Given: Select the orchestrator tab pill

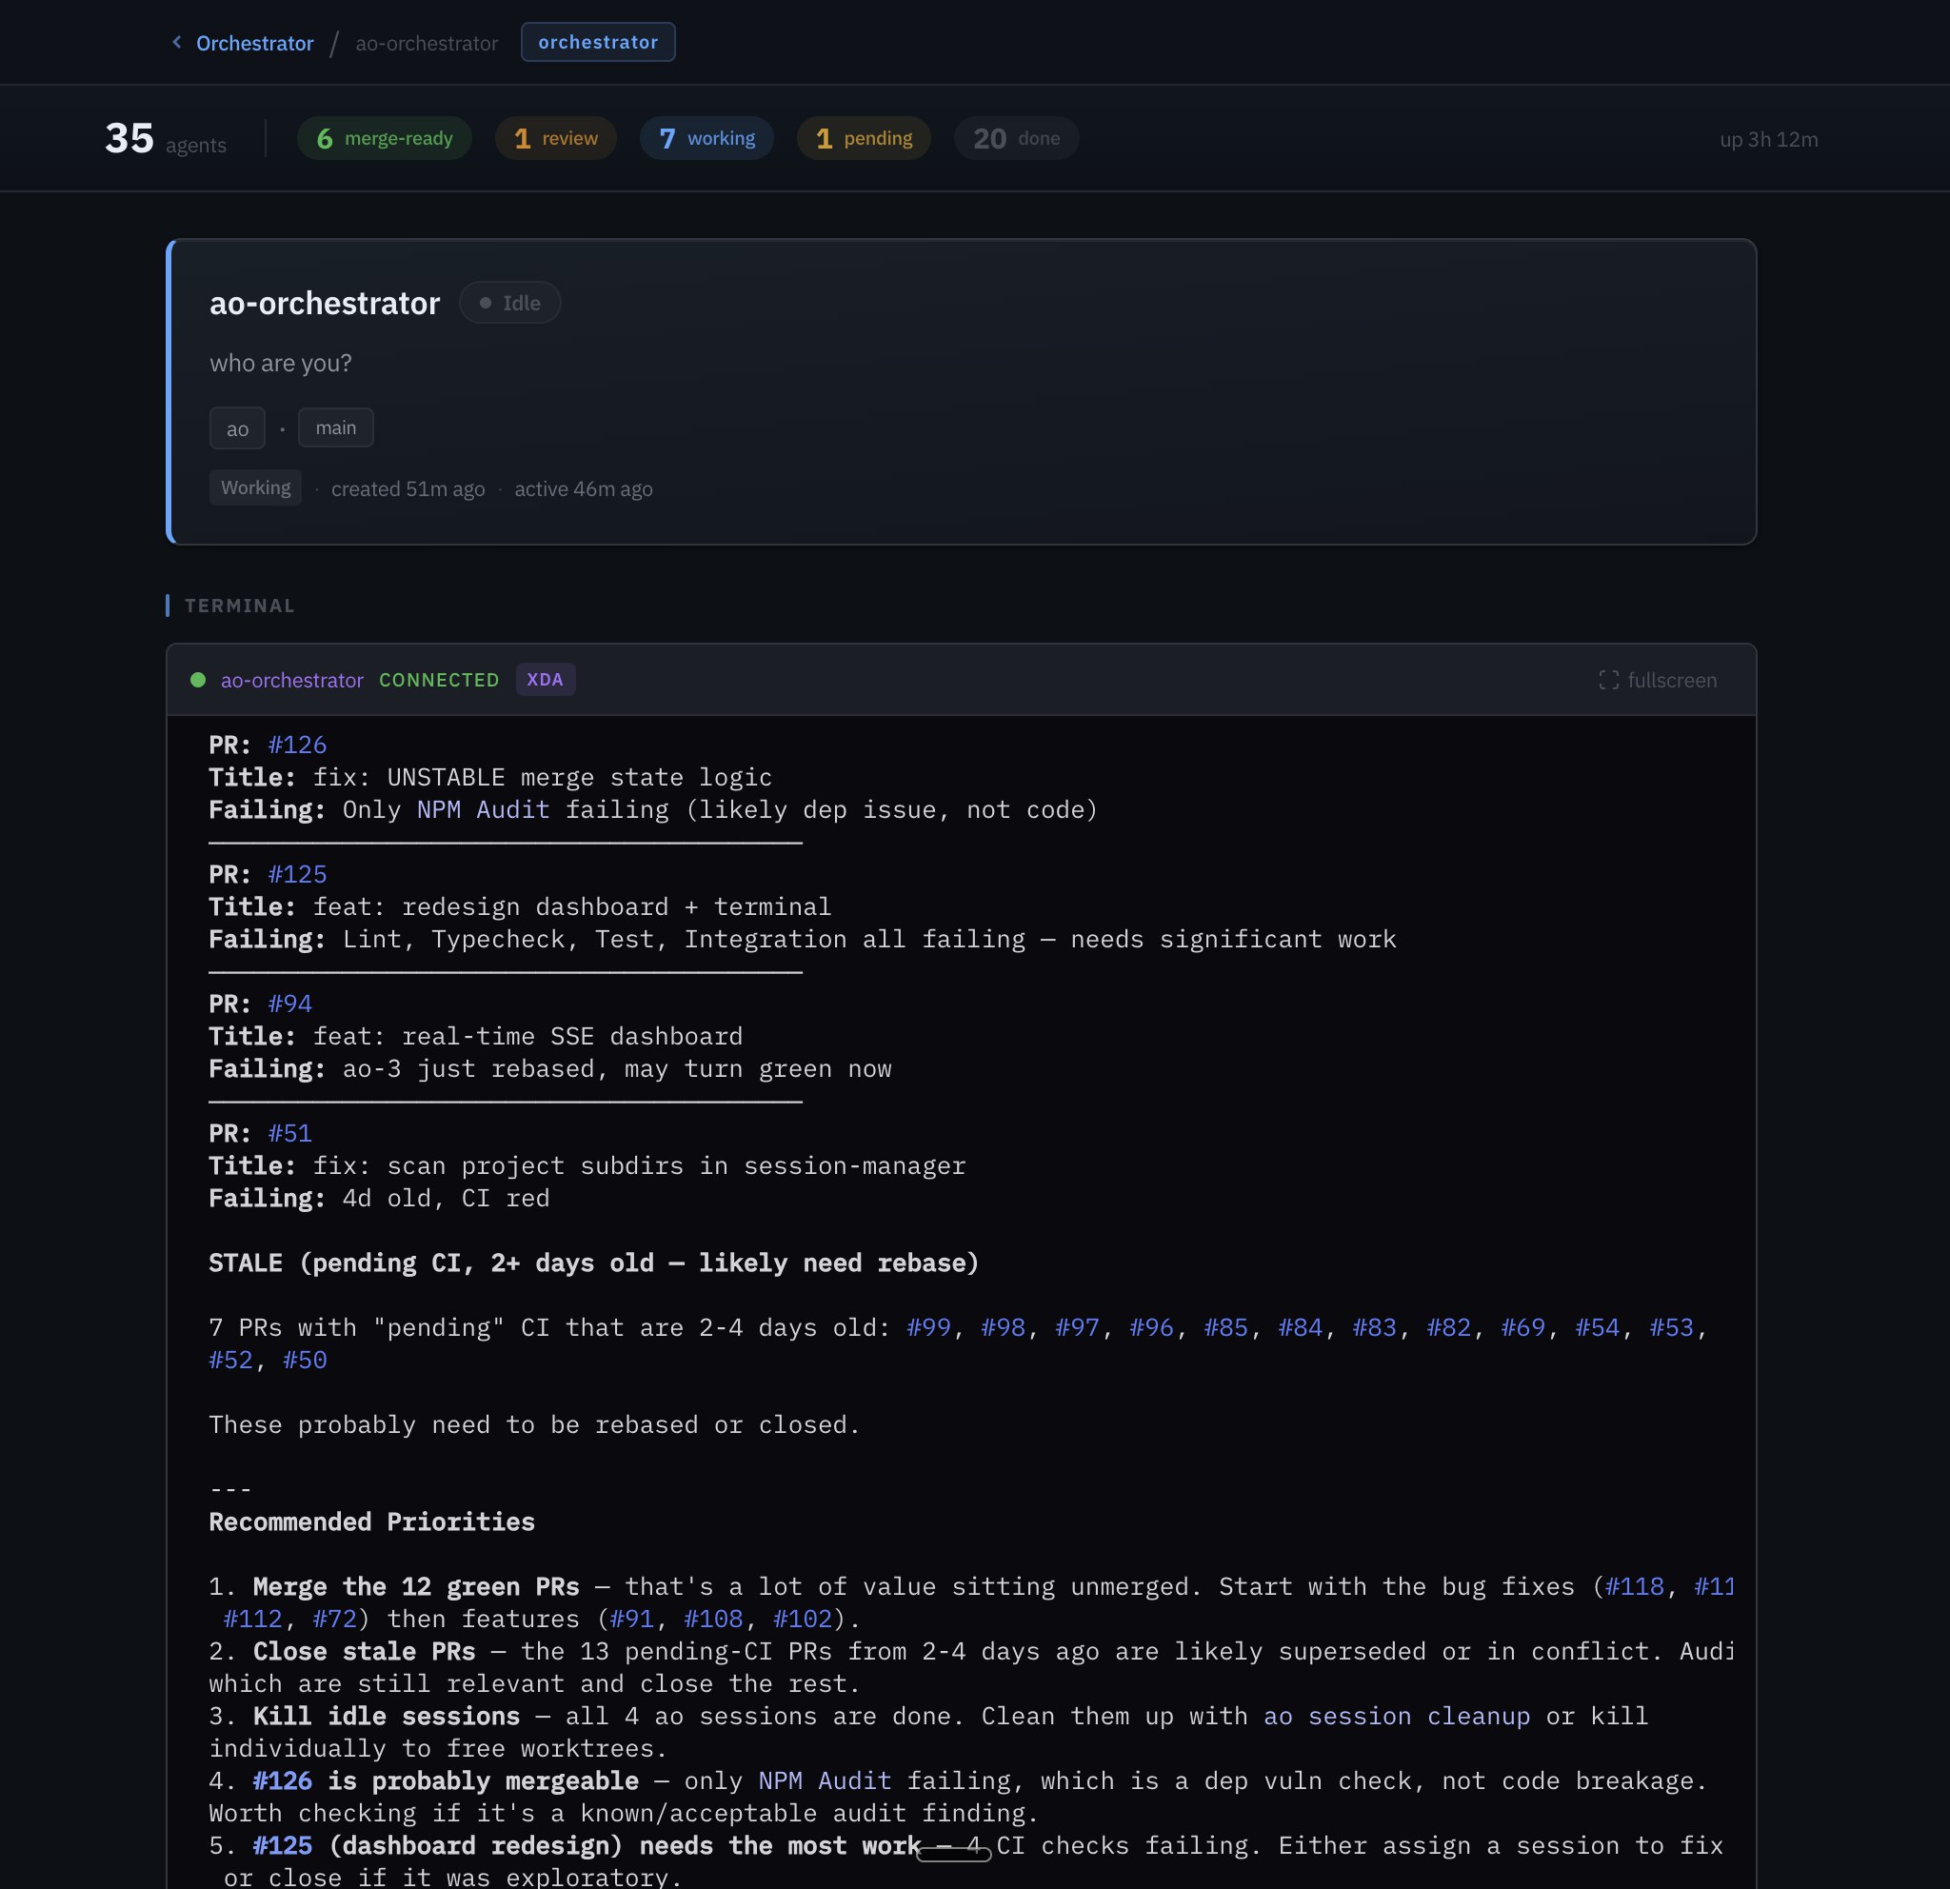Looking at the screenshot, I should [x=597, y=42].
